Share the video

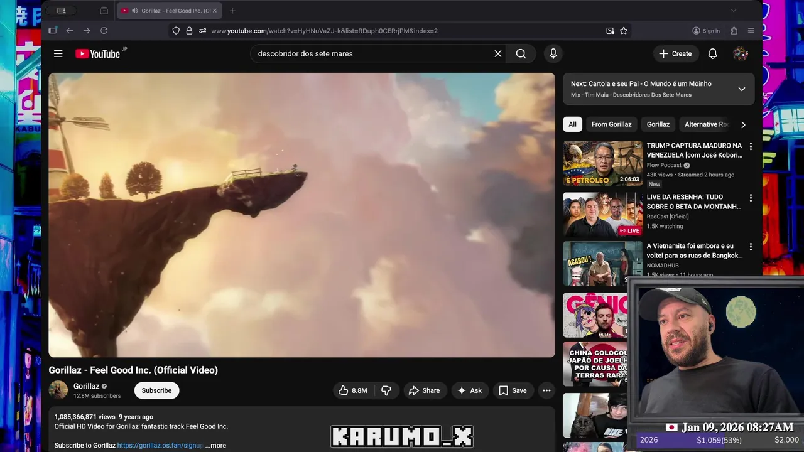tap(425, 390)
